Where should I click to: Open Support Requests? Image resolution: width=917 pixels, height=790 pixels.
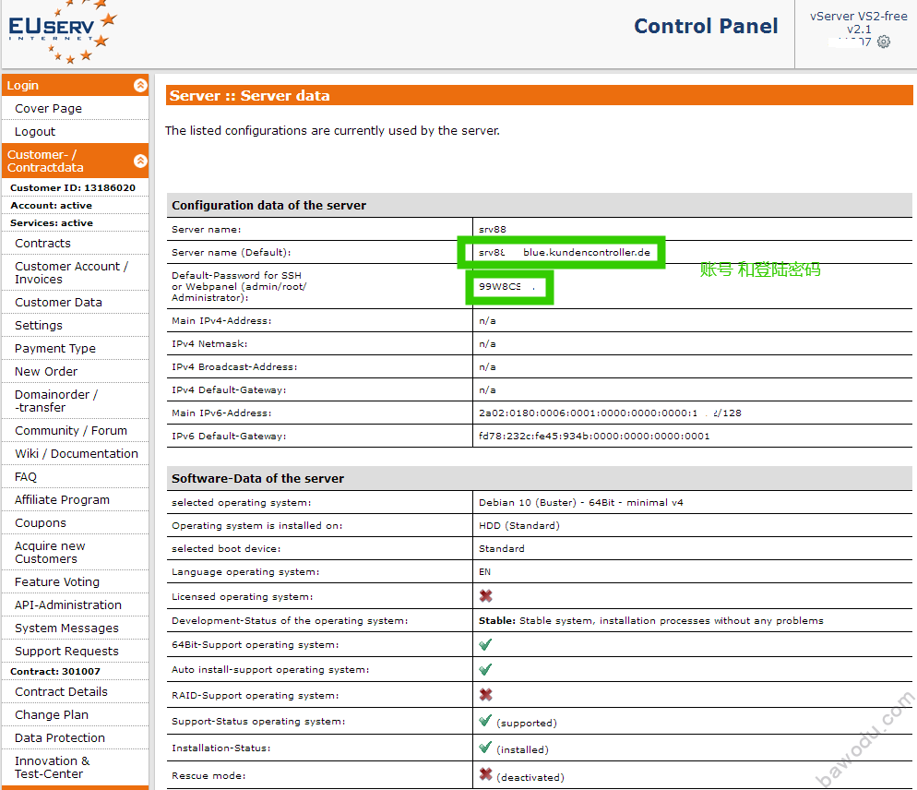66,652
